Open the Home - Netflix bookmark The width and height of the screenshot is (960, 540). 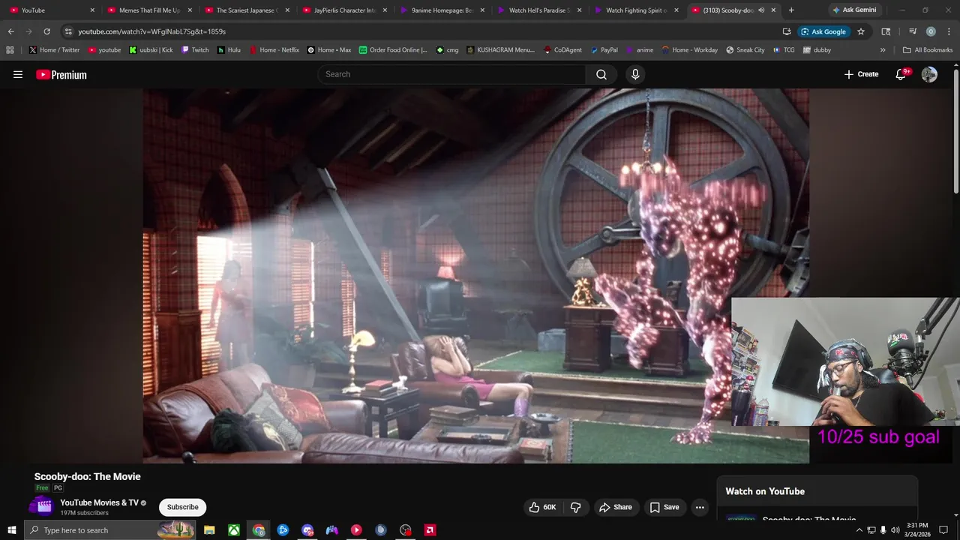click(274, 49)
